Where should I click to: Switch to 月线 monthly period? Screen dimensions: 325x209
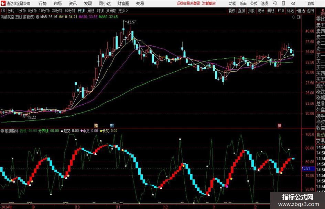tap(100, 11)
